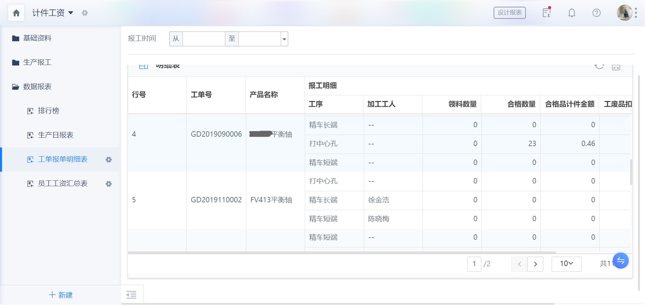
Task: Go to the previous page of results
Action: coord(519,264)
